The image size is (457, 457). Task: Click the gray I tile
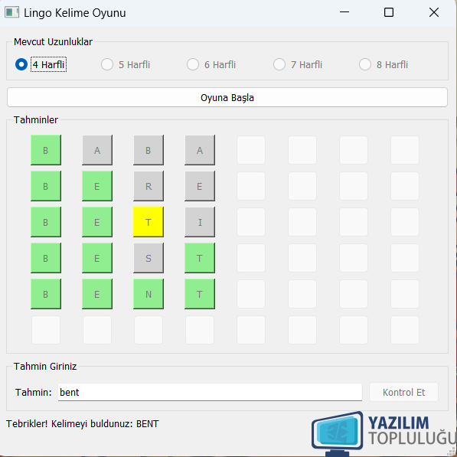point(200,222)
